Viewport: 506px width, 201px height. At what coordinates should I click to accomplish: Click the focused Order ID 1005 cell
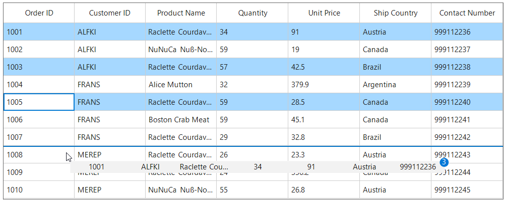point(39,102)
